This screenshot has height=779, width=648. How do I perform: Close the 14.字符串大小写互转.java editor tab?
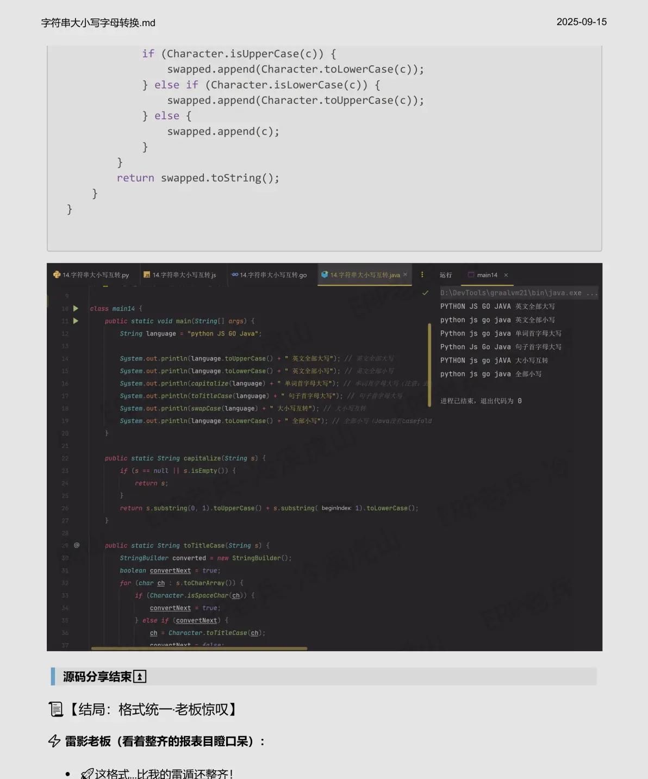pyautogui.click(x=405, y=275)
